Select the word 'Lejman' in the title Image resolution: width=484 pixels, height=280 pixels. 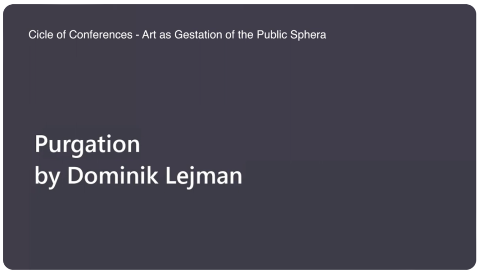204,176
